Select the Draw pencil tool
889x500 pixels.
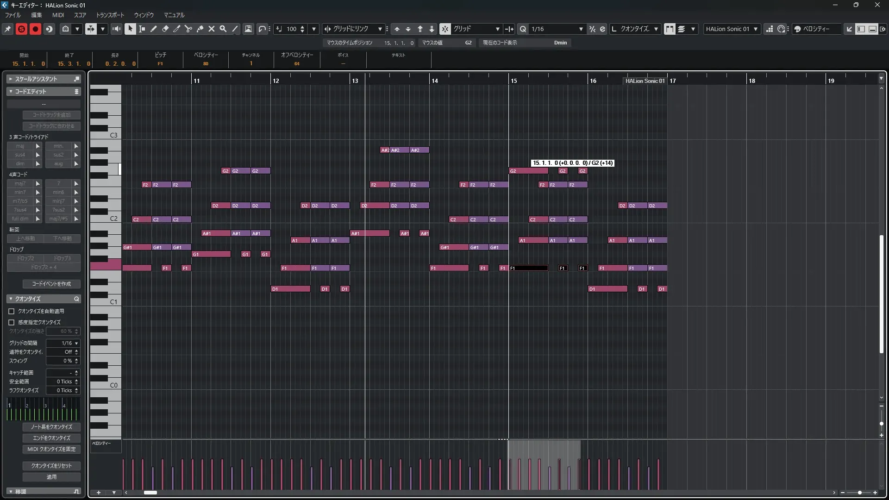tap(154, 29)
